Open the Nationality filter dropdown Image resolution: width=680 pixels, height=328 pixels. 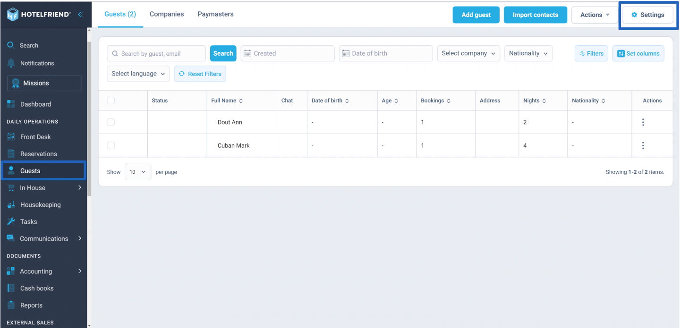(528, 53)
